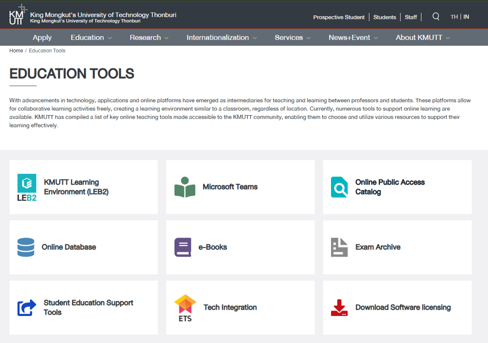Open the Staff link
This screenshot has width=488, height=343.
[x=411, y=17]
